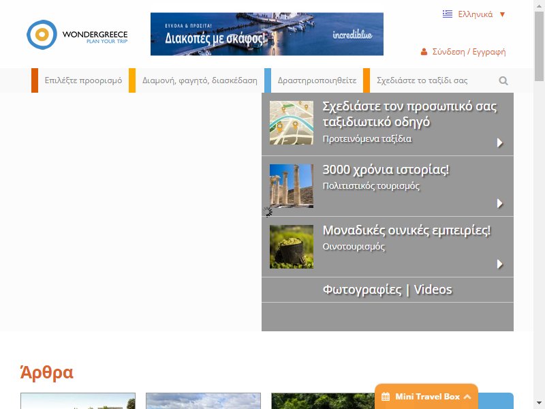The image size is (545, 409).
Task: Open the Επιλέξτε προορισμό menu
Action: point(83,80)
